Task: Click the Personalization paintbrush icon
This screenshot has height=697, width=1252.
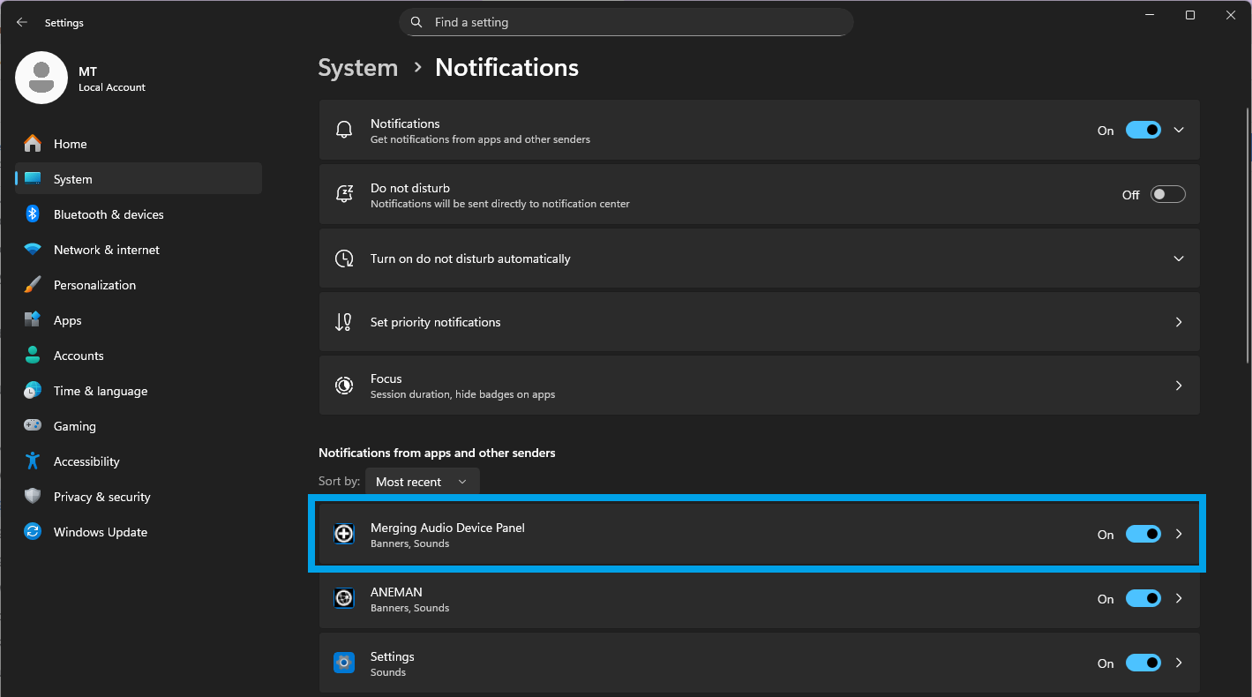Action: pyautogui.click(x=33, y=285)
